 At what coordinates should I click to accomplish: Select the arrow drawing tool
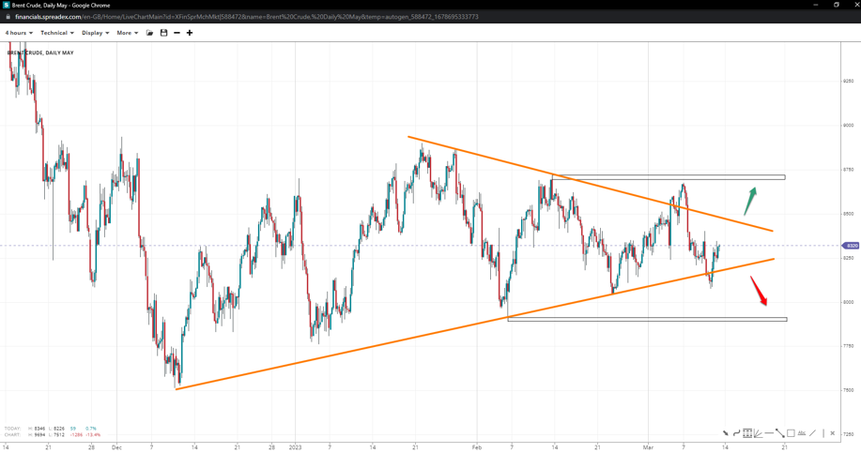[x=726, y=433]
